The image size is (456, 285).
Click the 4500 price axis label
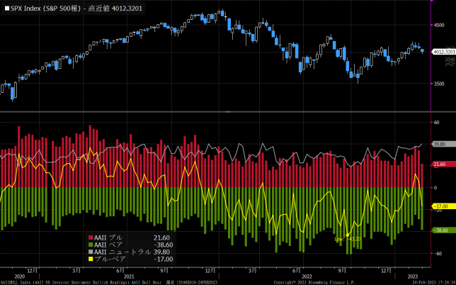click(x=439, y=25)
